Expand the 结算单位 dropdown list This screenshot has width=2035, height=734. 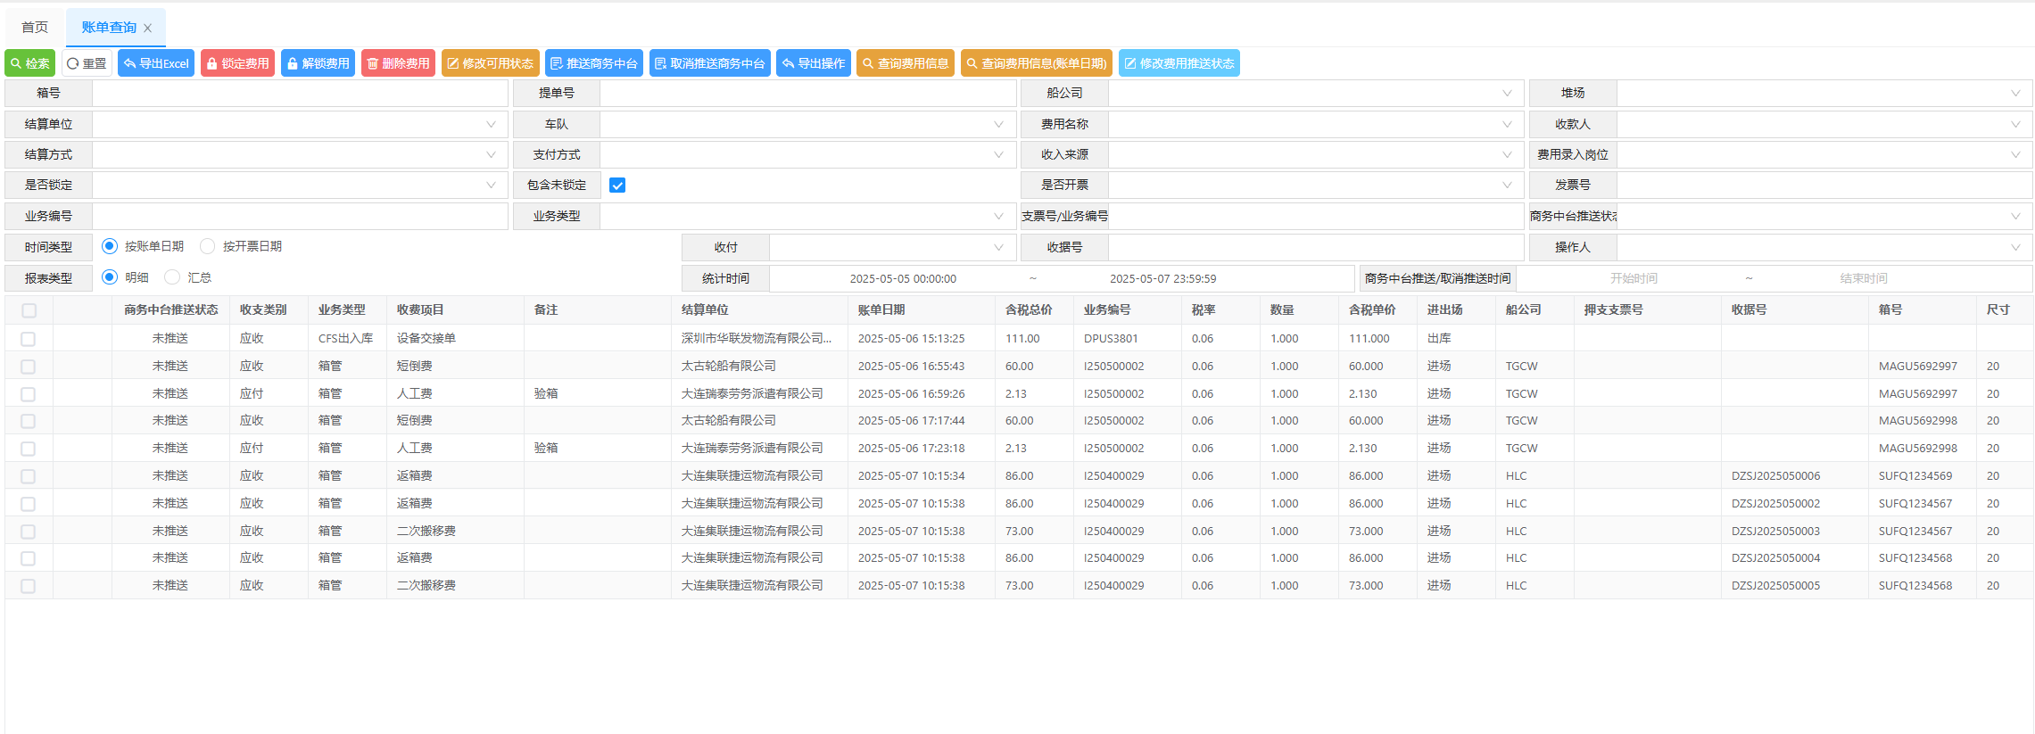click(300, 125)
